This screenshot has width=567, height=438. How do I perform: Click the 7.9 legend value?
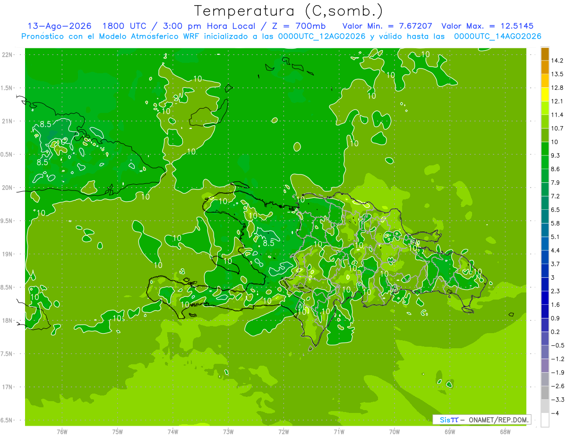coord(556,183)
